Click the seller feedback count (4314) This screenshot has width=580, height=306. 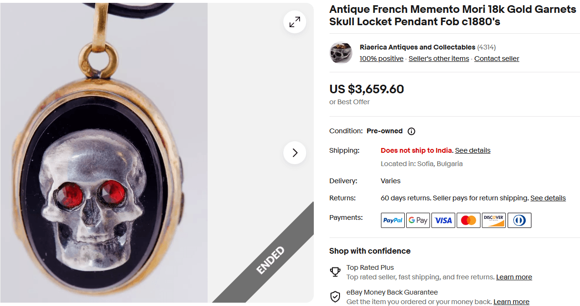point(487,47)
